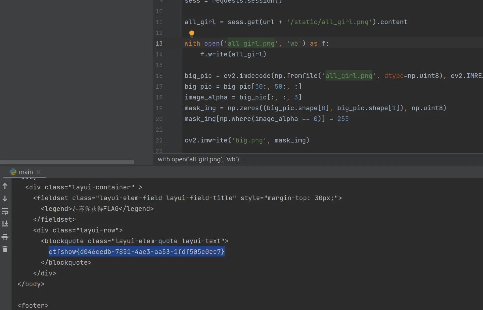Close the main run tab
483x310 pixels.
[38, 172]
